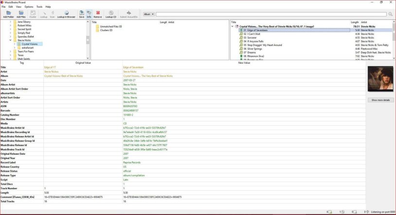Collapse the Crystal Visions album release
The image size is (396, 215).
tap(233, 26)
